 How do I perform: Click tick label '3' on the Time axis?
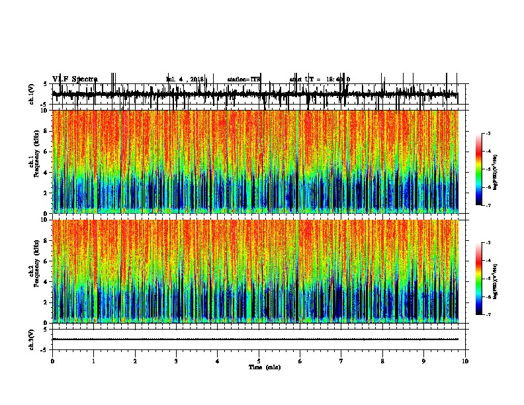pyautogui.click(x=176, y=361)
